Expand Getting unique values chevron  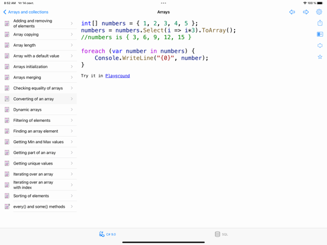(72, 163)
